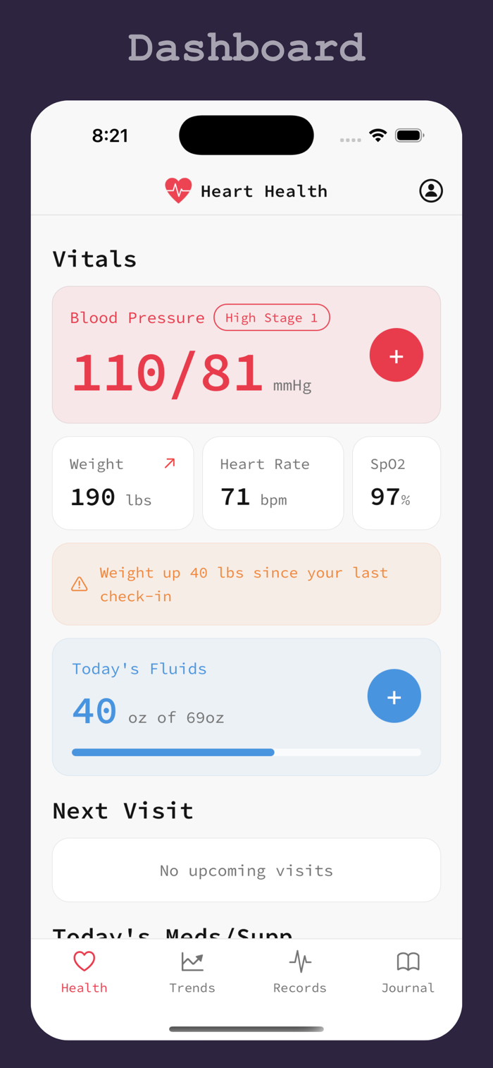Add a new blood pressure reading
Screen dimensions: 493x1068
[397, 355]
